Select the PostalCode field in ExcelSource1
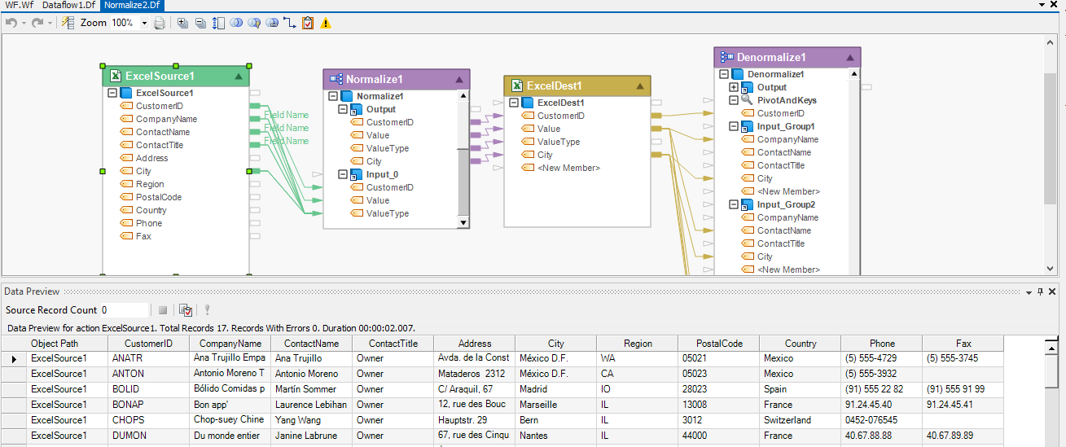This screenshot has width=1066, height=447. [159, 197]
